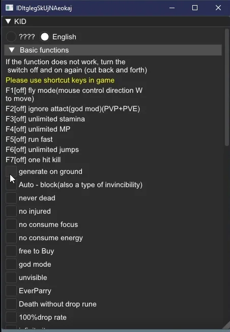Tick the no consume focus checkbox
Image resolution: width=230 pixels, height=332 pixels.
(x=11, y=224)
